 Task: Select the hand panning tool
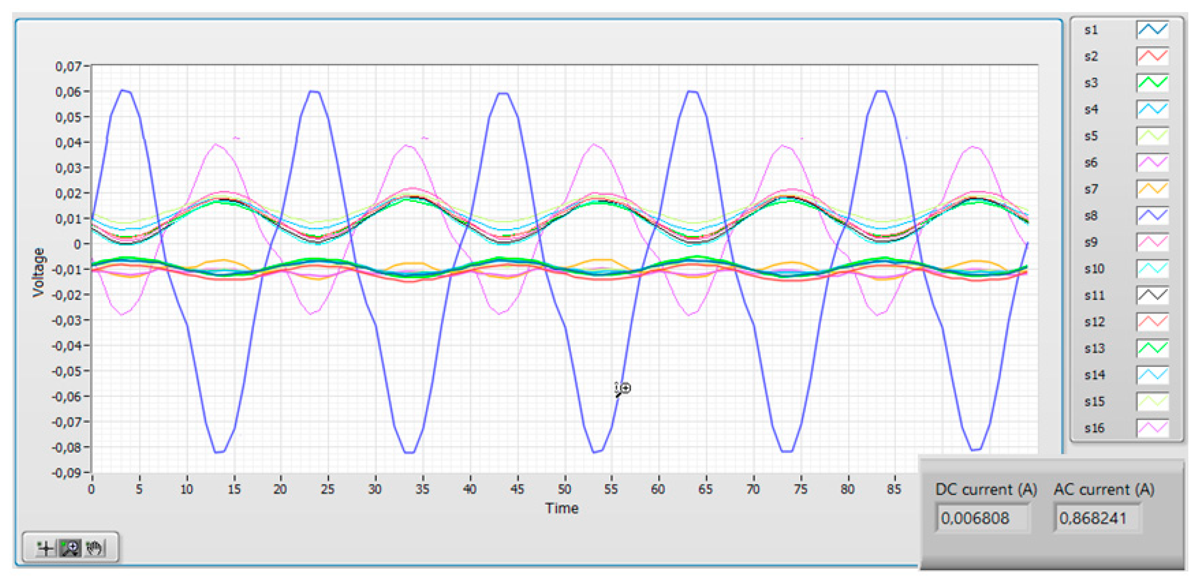(x=95, y=548)
